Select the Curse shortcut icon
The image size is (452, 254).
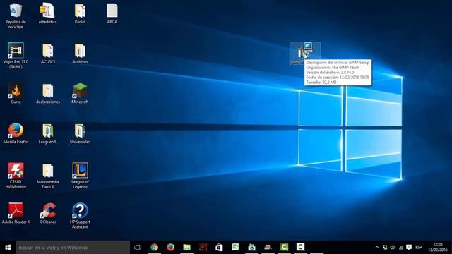point(16,94)
